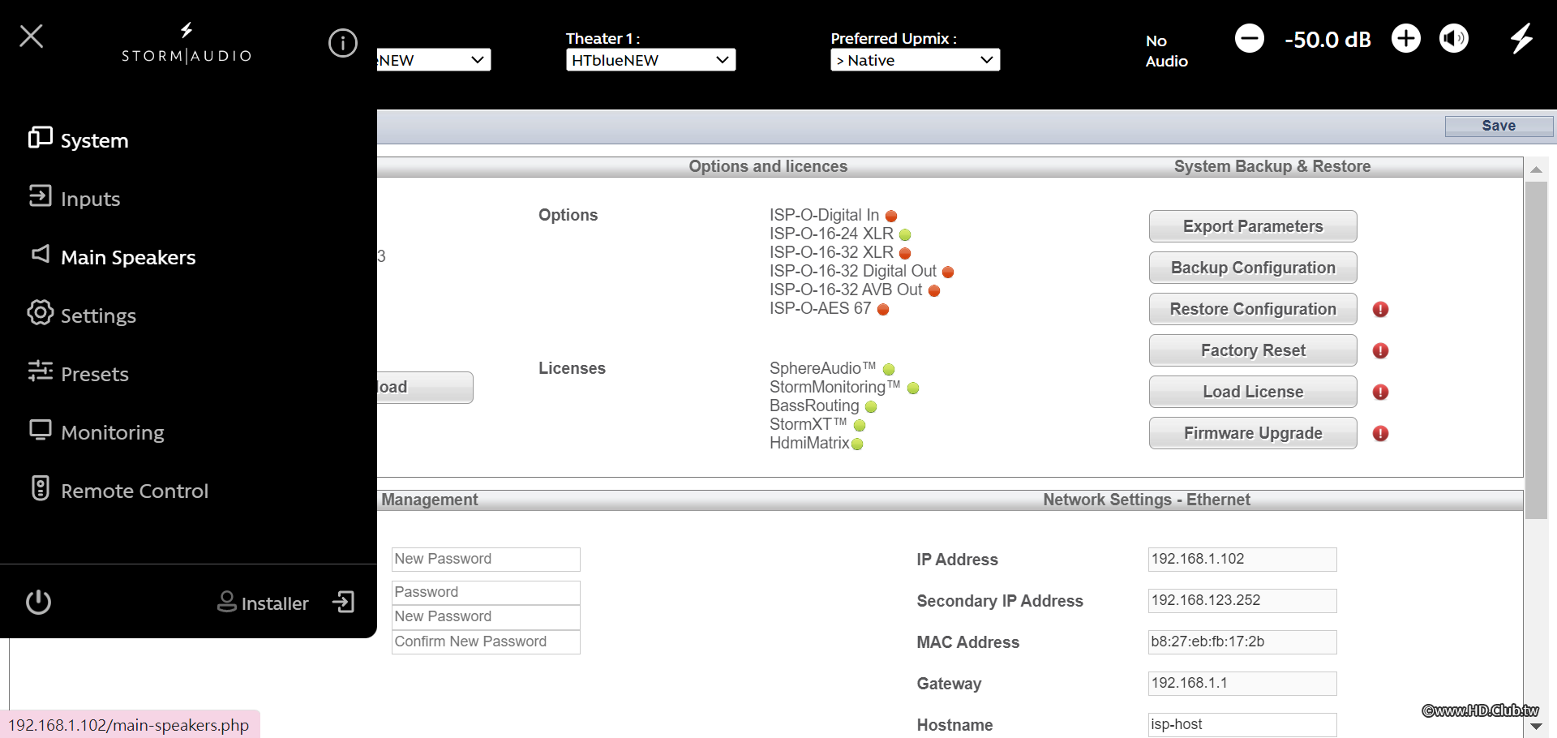The width and height of the screenshot is (1557, 738).
Task: Go to Main Speakers page
Action: [x=128, y=257]
